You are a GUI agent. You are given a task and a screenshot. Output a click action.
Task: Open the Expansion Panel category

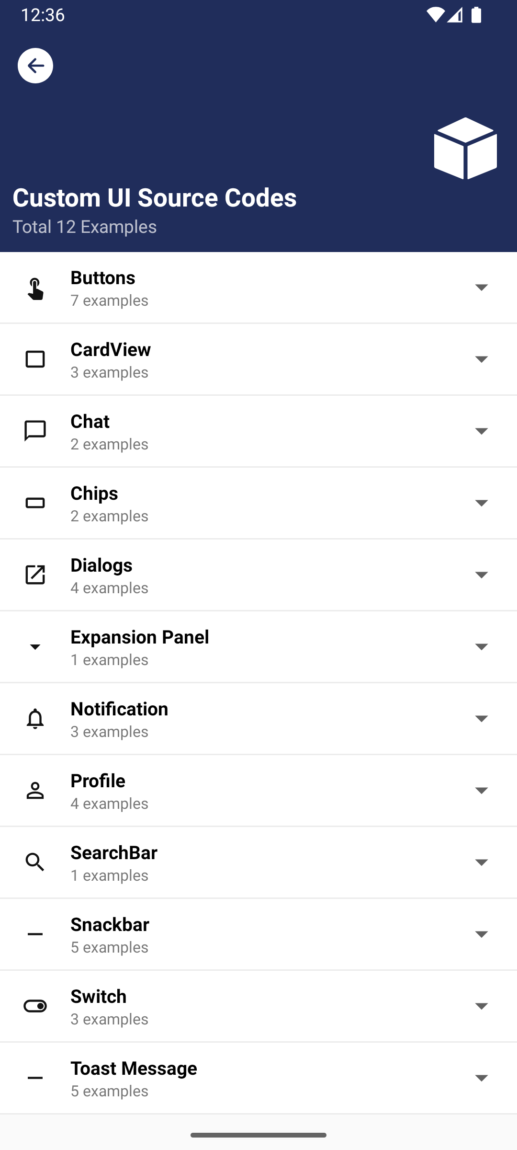[x=258, y=647]
